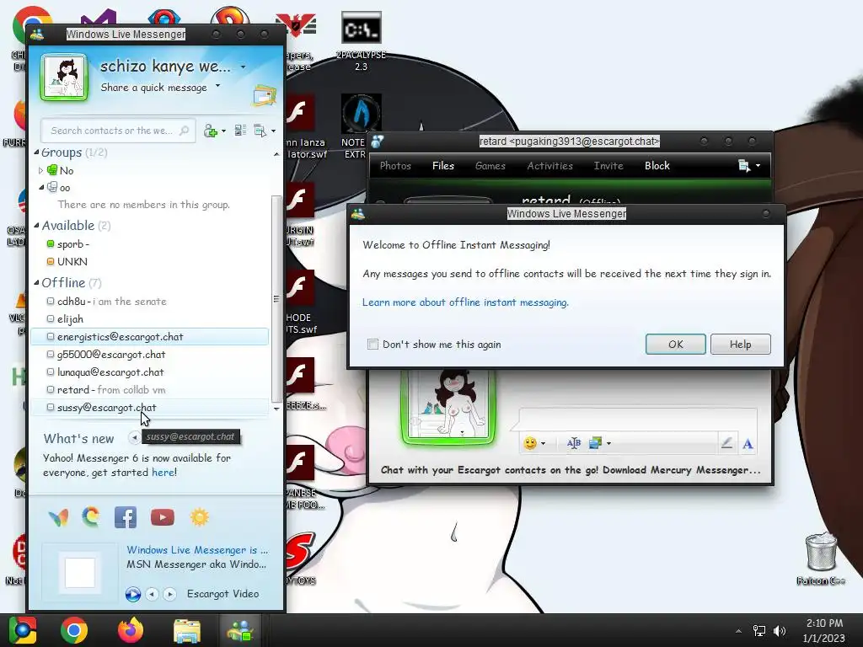
Task: Open the HODE TS.swf desktop file
Action: [302, 302]
